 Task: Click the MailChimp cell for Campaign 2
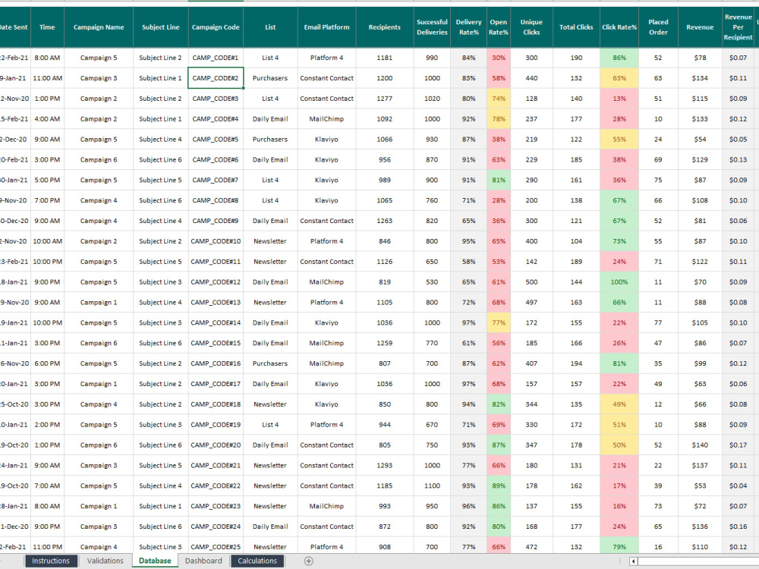(326, 118)
